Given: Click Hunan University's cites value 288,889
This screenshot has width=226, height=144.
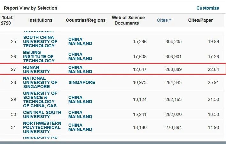Looking at the screenshot, I should click(x=173, y=69).
